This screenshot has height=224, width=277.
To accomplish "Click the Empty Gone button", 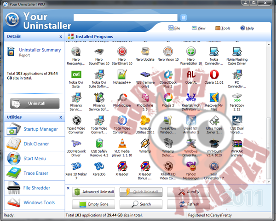I will [x=93, y=204].
